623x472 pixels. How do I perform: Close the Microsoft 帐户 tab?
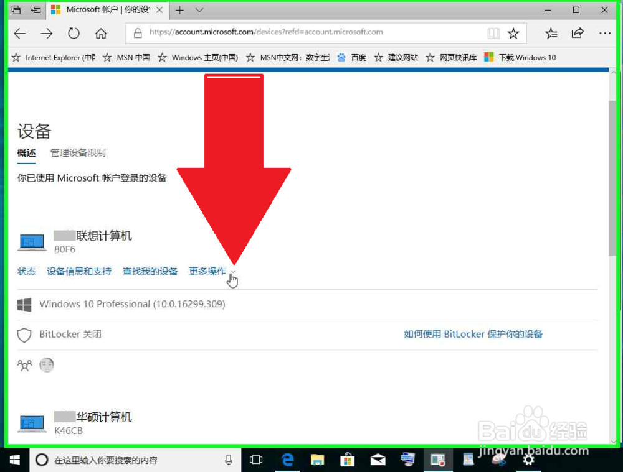click(159, 11)
